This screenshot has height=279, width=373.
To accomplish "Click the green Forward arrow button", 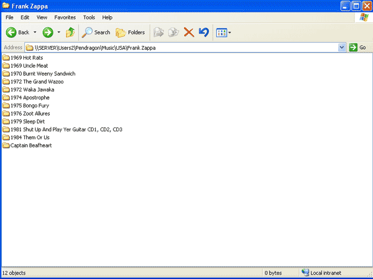I will coord(48,32).
